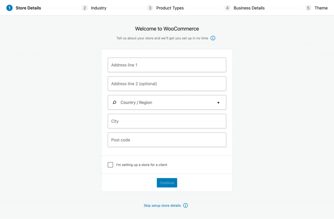Image resolution: width=334 pixels, height=219 pixels.
Task: Click the Address line 1 field
Action: 167,65
